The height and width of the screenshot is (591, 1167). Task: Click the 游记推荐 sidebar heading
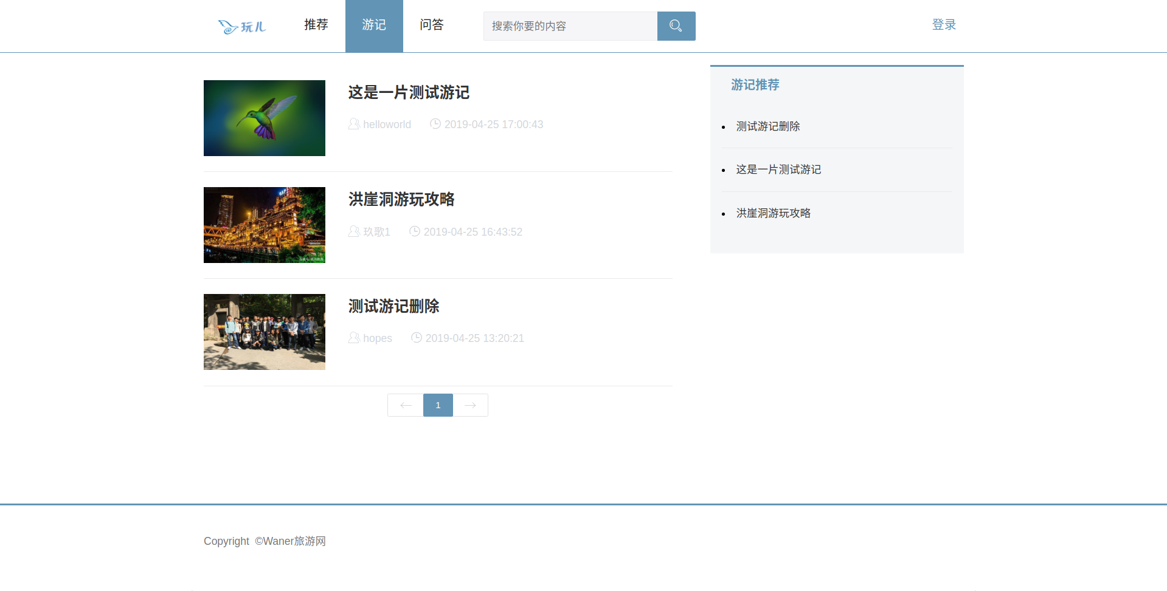[x=755, y=84]
